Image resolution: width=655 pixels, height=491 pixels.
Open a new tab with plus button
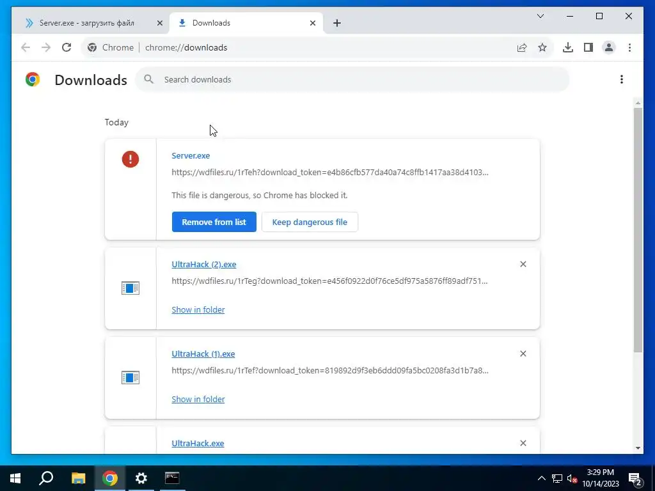337,23
